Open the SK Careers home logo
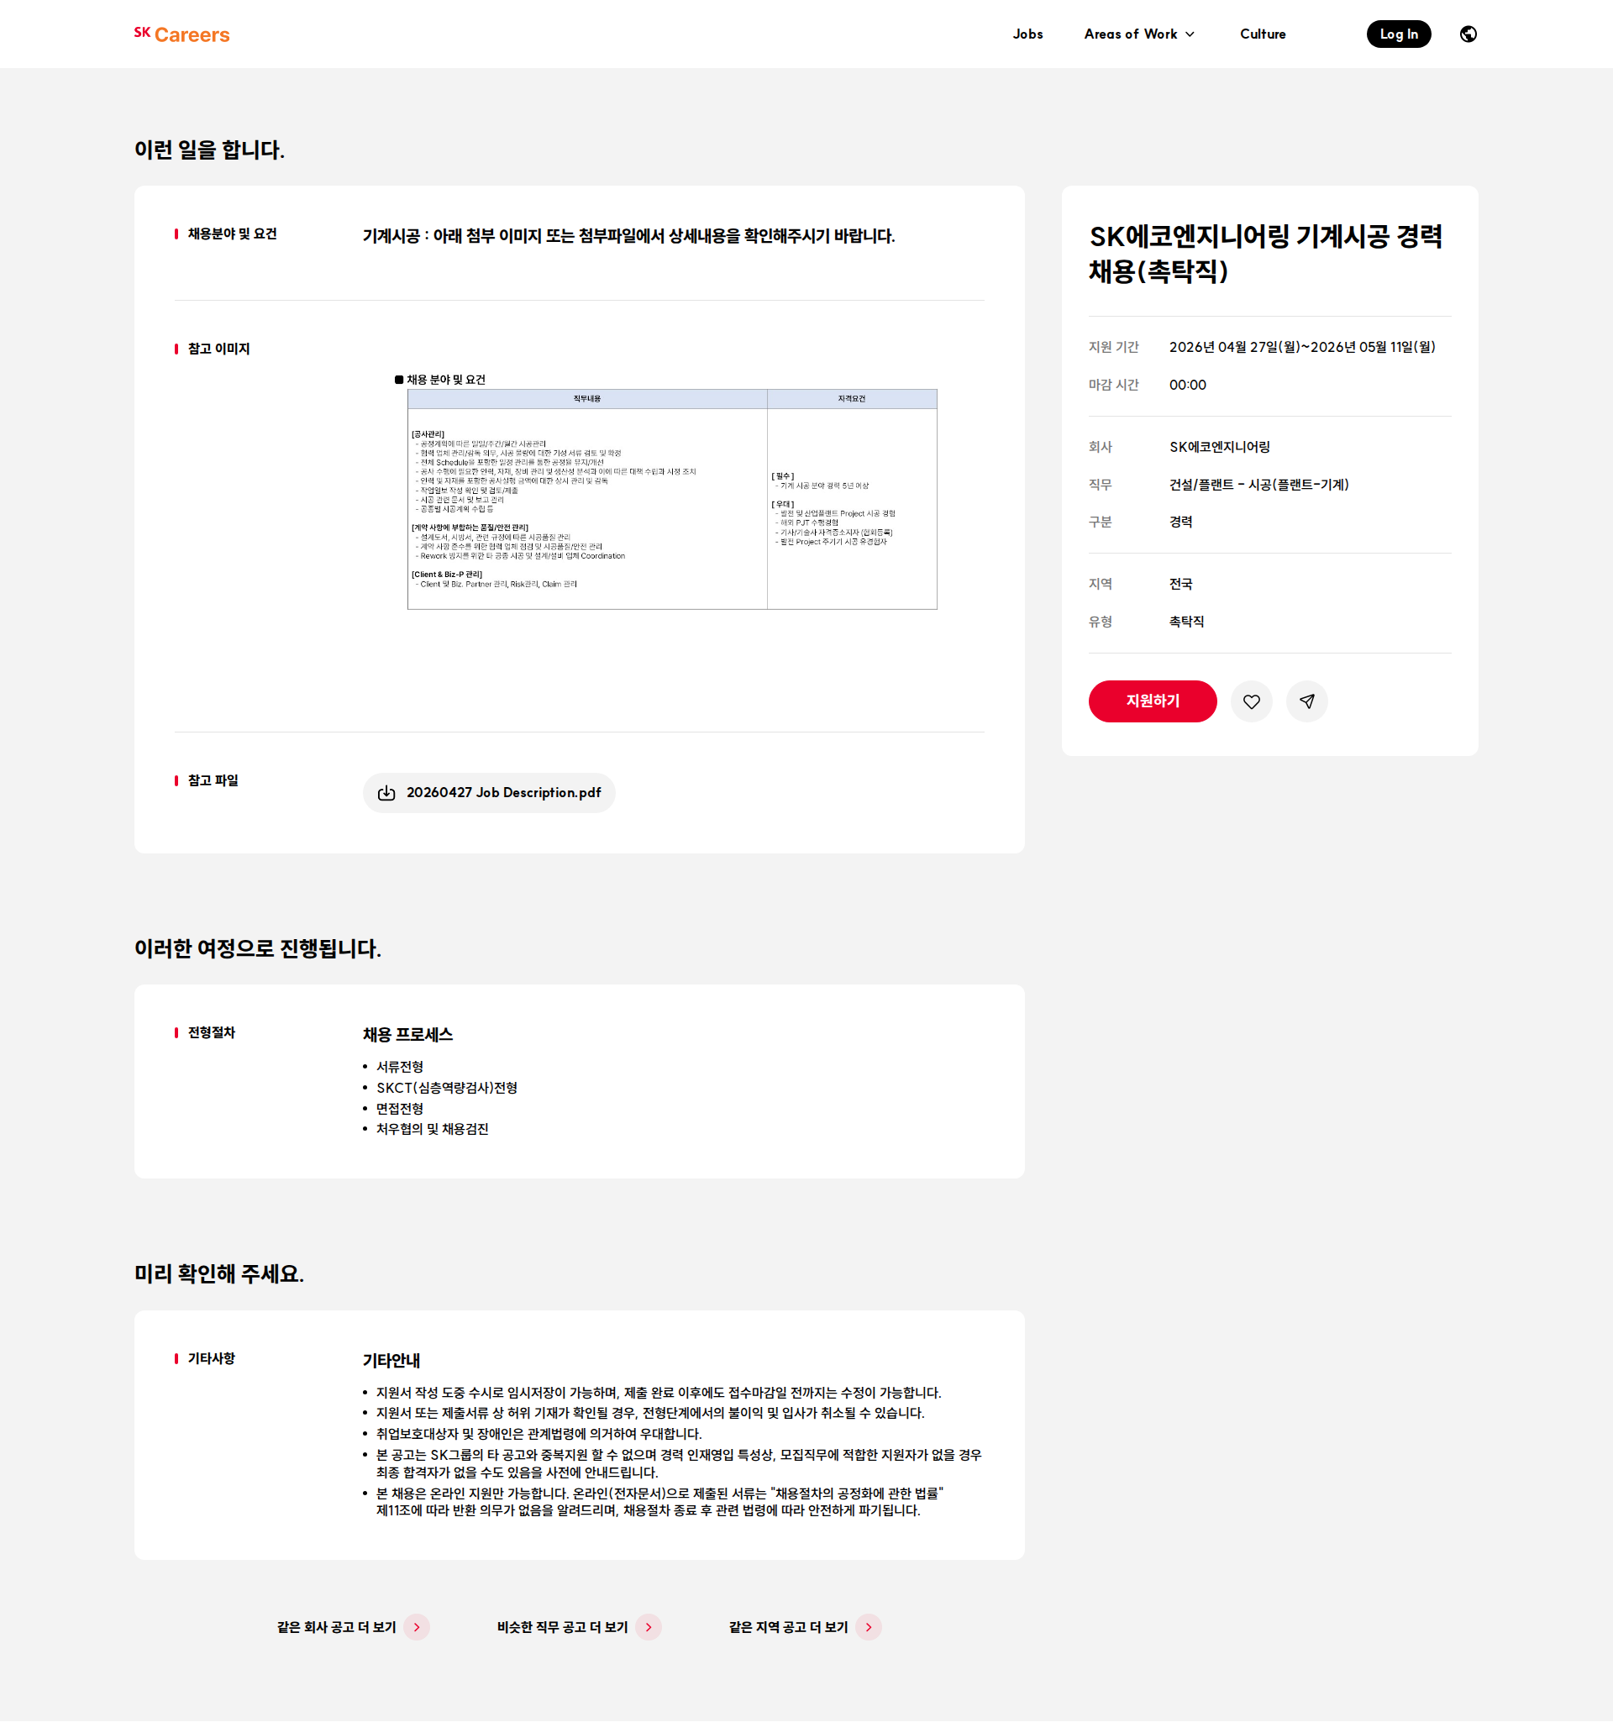 tap(182, 34)
